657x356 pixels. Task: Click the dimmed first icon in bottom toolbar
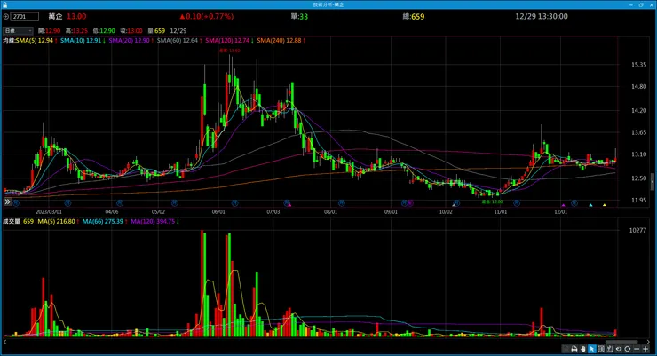point(566,349)
